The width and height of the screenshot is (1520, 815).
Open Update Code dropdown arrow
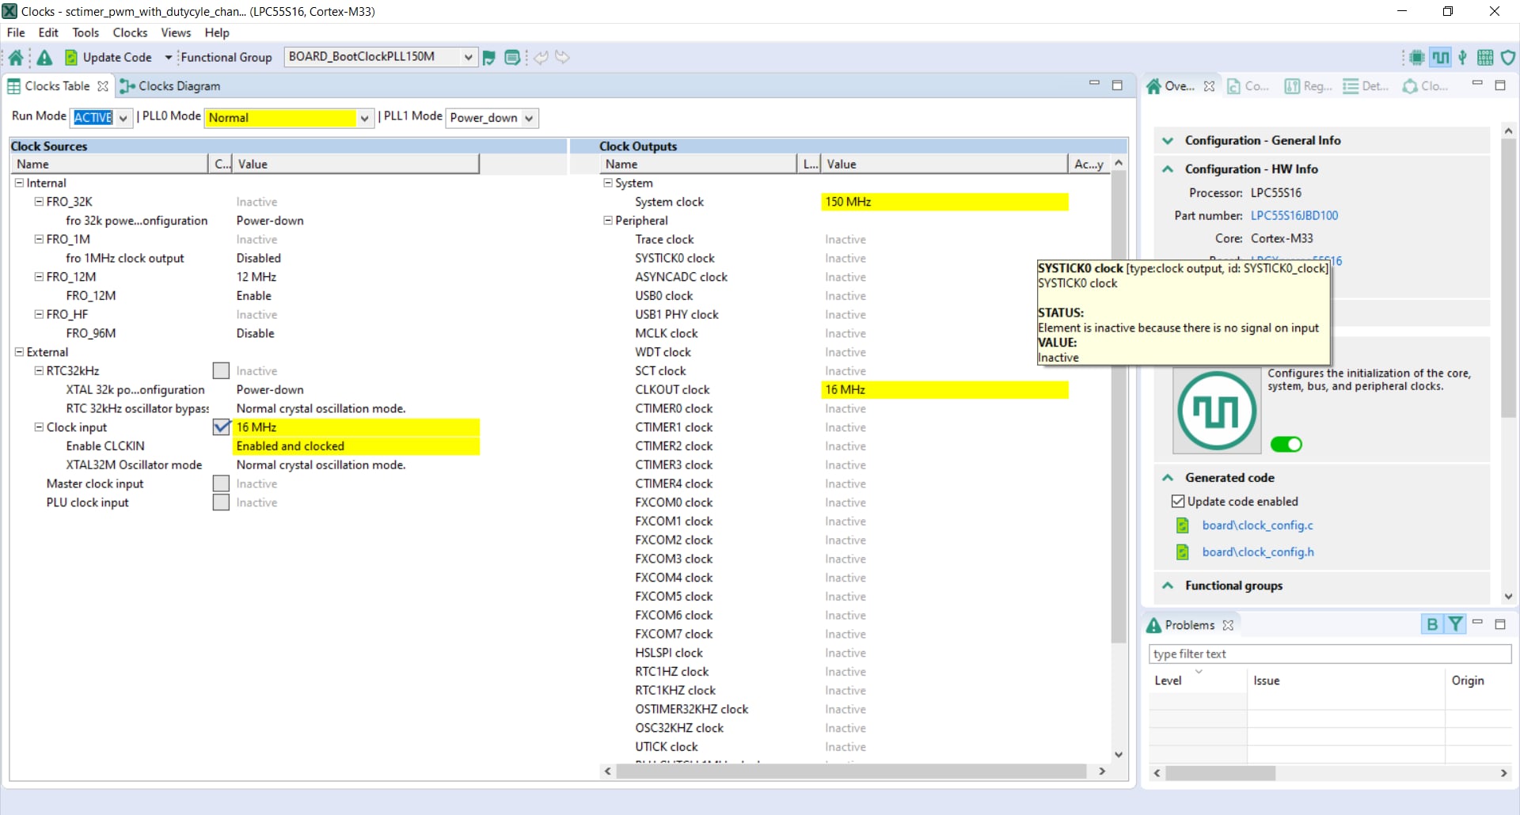(168, 57)
